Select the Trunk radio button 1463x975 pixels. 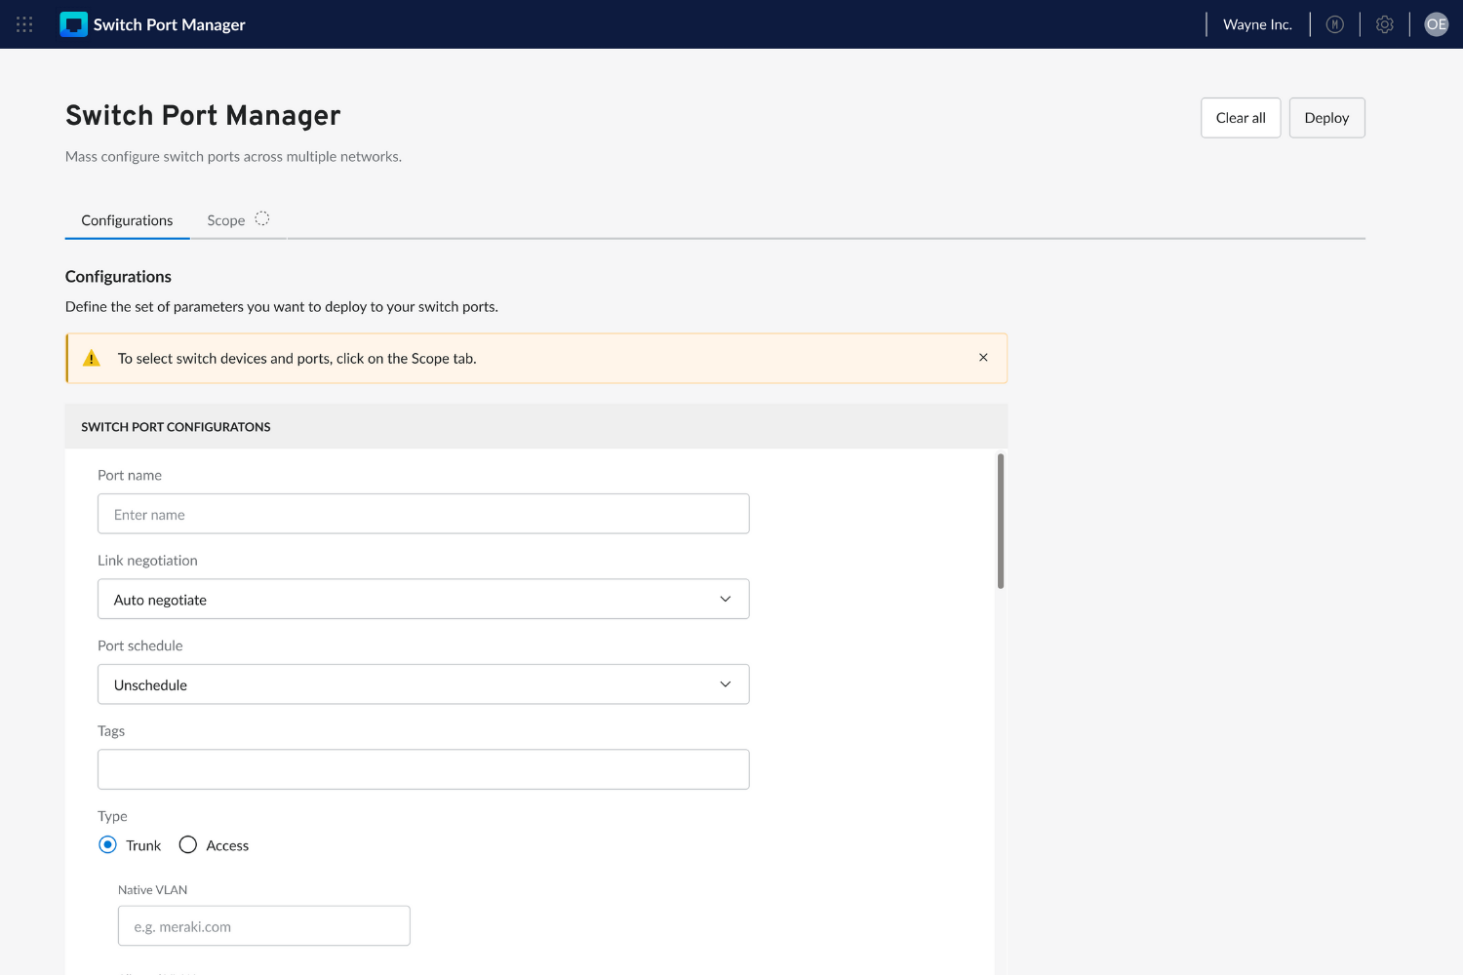point(107,844)
